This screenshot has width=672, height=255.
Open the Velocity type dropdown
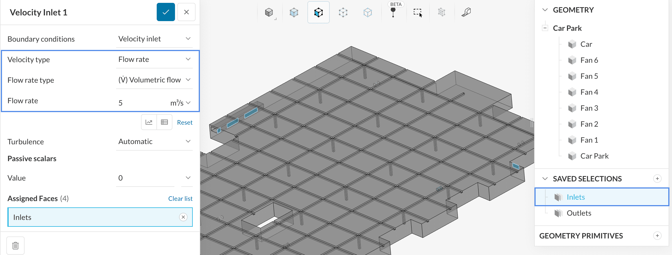point(154,59)
